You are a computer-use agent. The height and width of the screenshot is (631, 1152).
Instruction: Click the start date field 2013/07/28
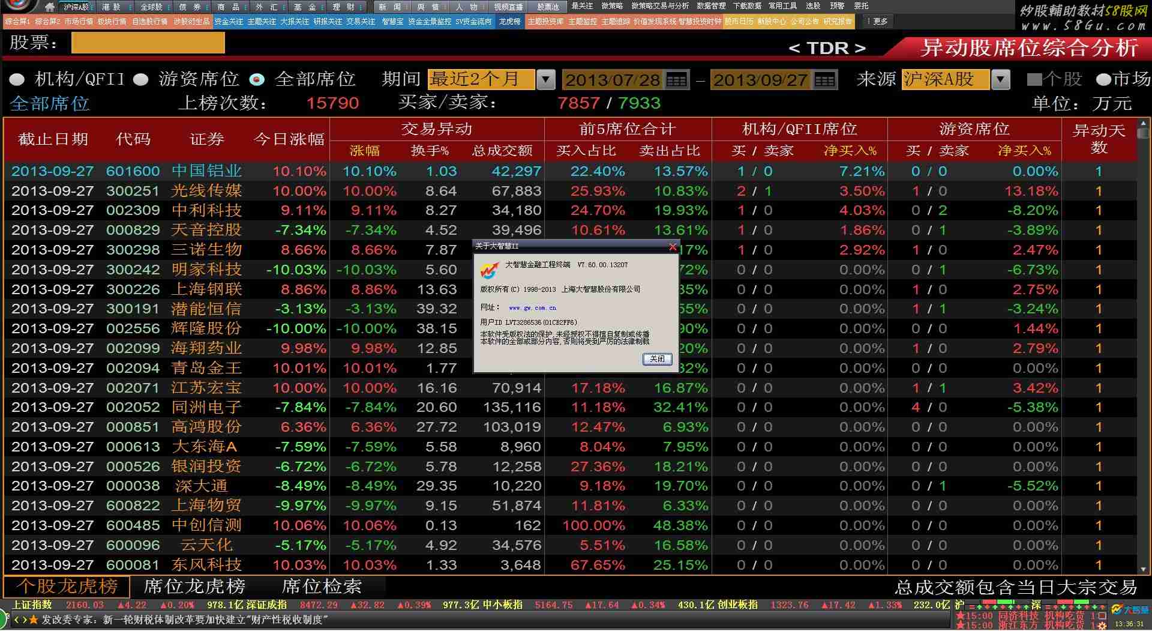[613, 80]
